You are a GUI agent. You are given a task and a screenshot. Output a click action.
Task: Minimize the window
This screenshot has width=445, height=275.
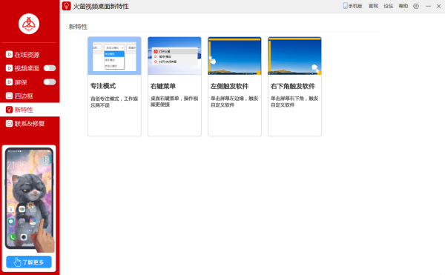[428, 6]
